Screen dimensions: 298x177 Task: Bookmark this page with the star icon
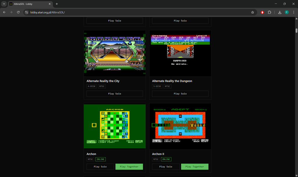pyautogui.click(x=253, y=12)
